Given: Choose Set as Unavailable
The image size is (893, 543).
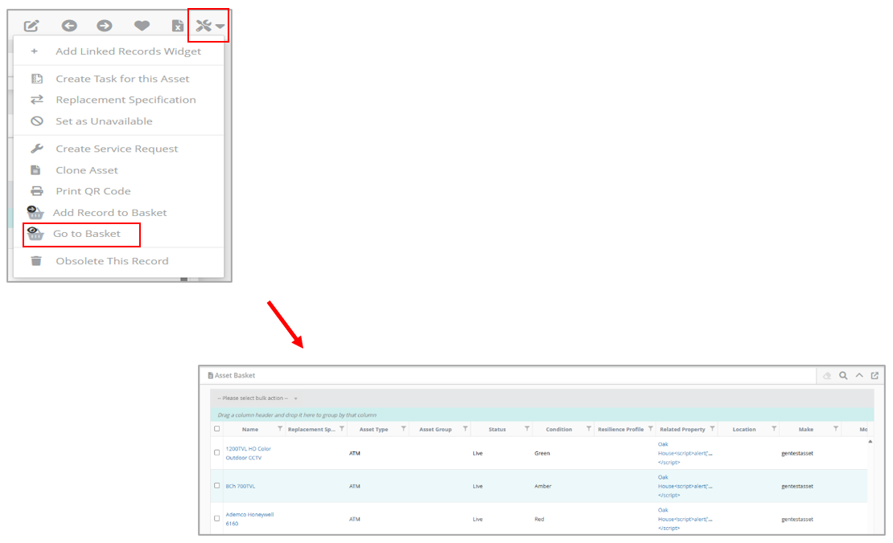Looking at the screenshot, I should [118, 121].
